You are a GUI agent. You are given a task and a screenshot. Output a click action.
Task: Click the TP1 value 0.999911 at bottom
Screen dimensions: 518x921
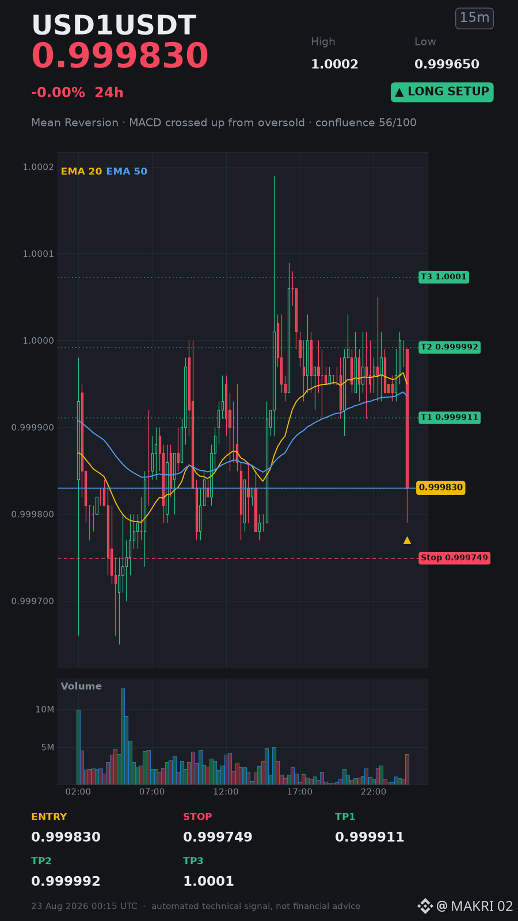[x=370, y=838]
